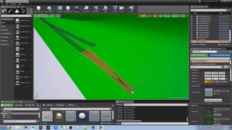Image resolution: width=232 pixels, height=130 pixels.
Task: Open World Outliner View Options
Action: pyautogui.click(x=224, y=44)
